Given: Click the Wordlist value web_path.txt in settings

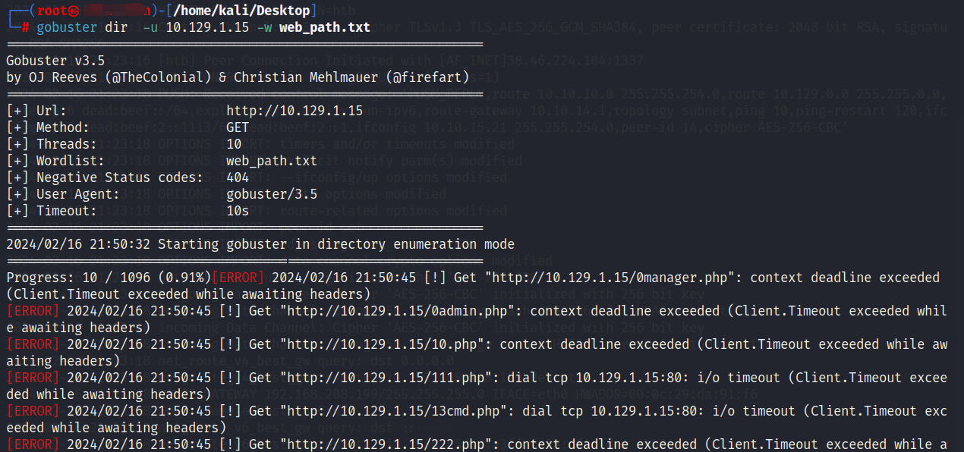Looking at the screenshot, I should (272, 161).
